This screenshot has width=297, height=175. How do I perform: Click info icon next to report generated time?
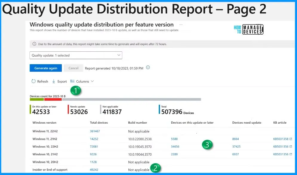click(x=148, y=67)
